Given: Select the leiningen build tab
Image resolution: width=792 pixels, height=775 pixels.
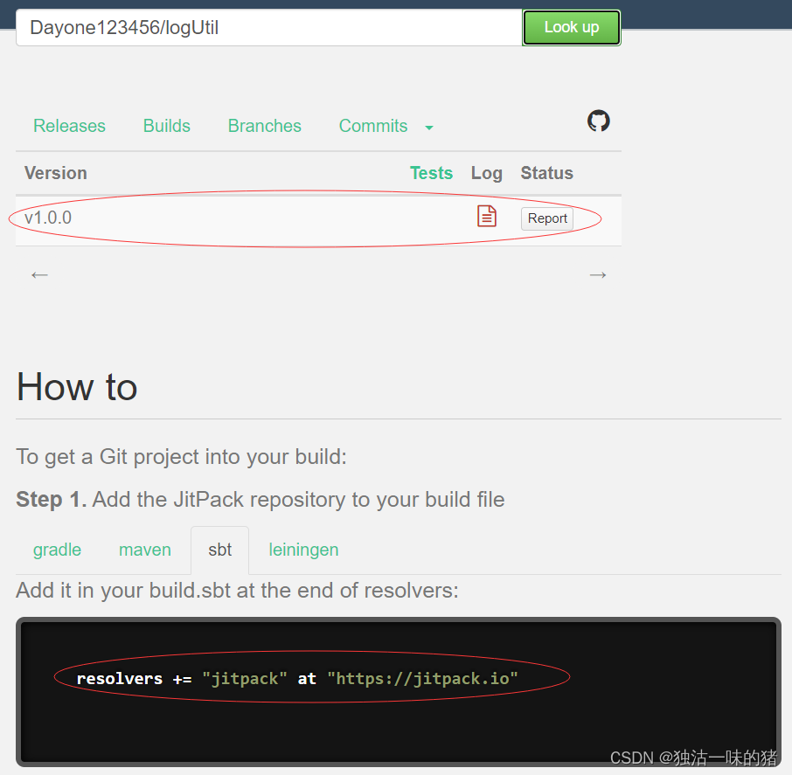Looking at the screenshot, I should click(303, 550).
